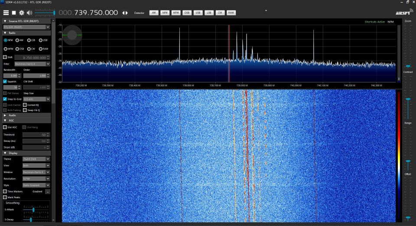This screenshot has width=416, height=226.
Task: Expand the Audio section
Action: click(x=5, y=115)
